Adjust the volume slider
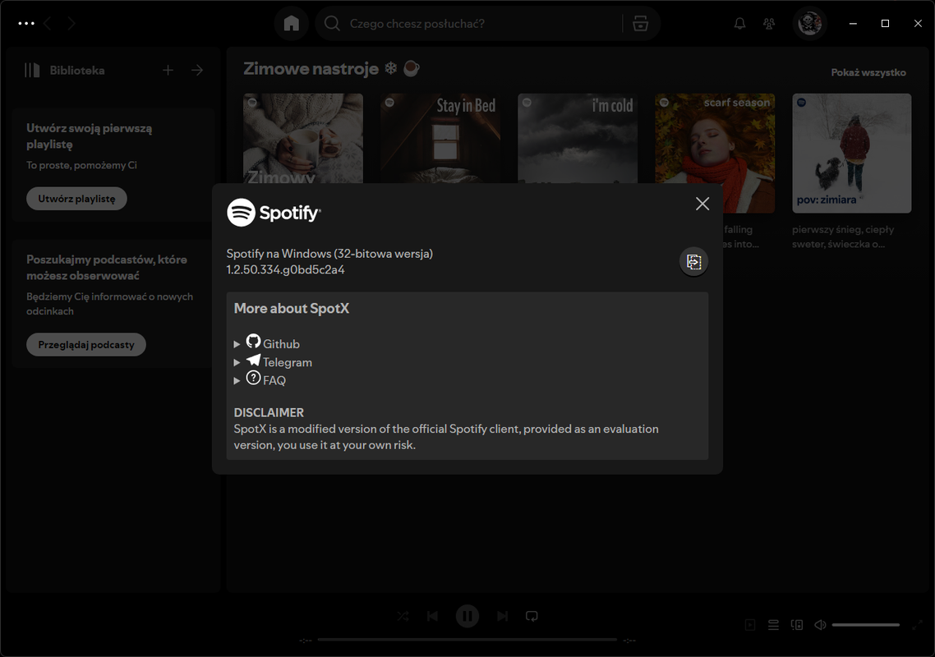The height and width of the screenshot is (657, 935). coord(866,625)
